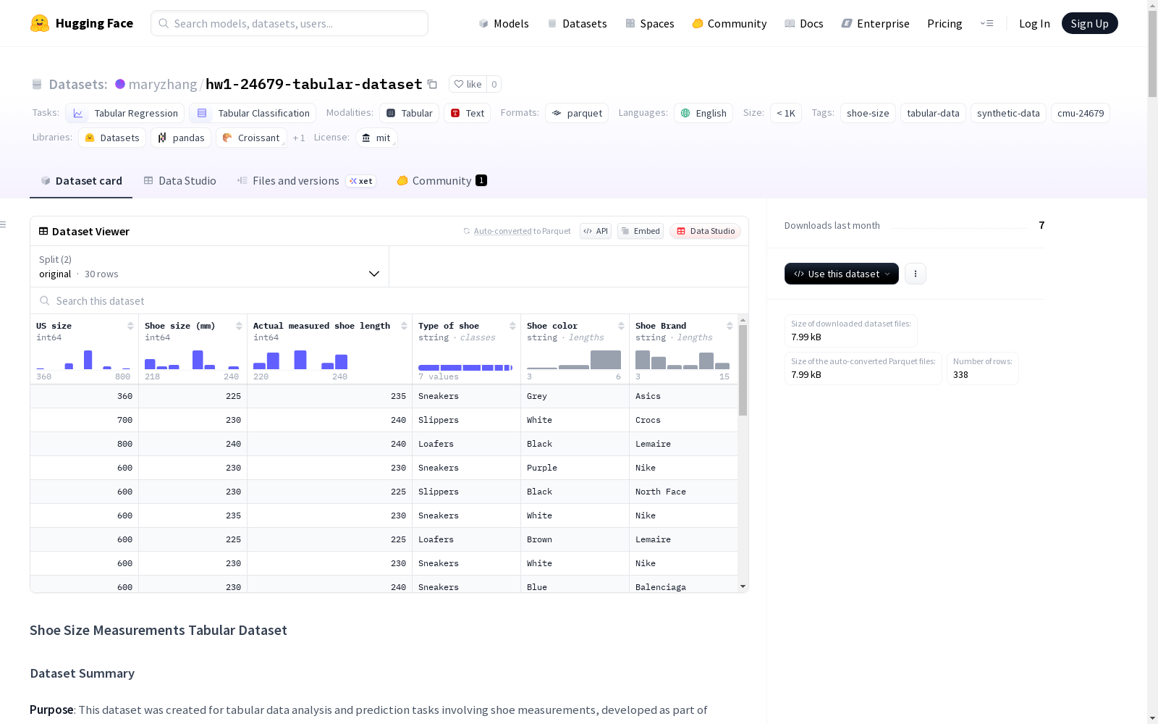Click the tabular-data tag
Viewport: 1158px width, 724px height.
tap(933, 113)
